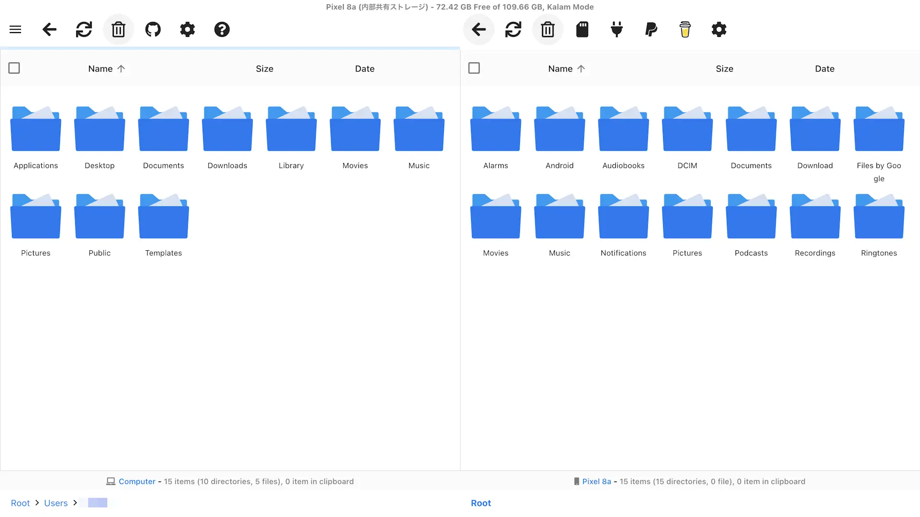Select the Computer pane Movies folder
Image resolution: width=920 pixels, height=517 pixels.
tap(355, 138)
